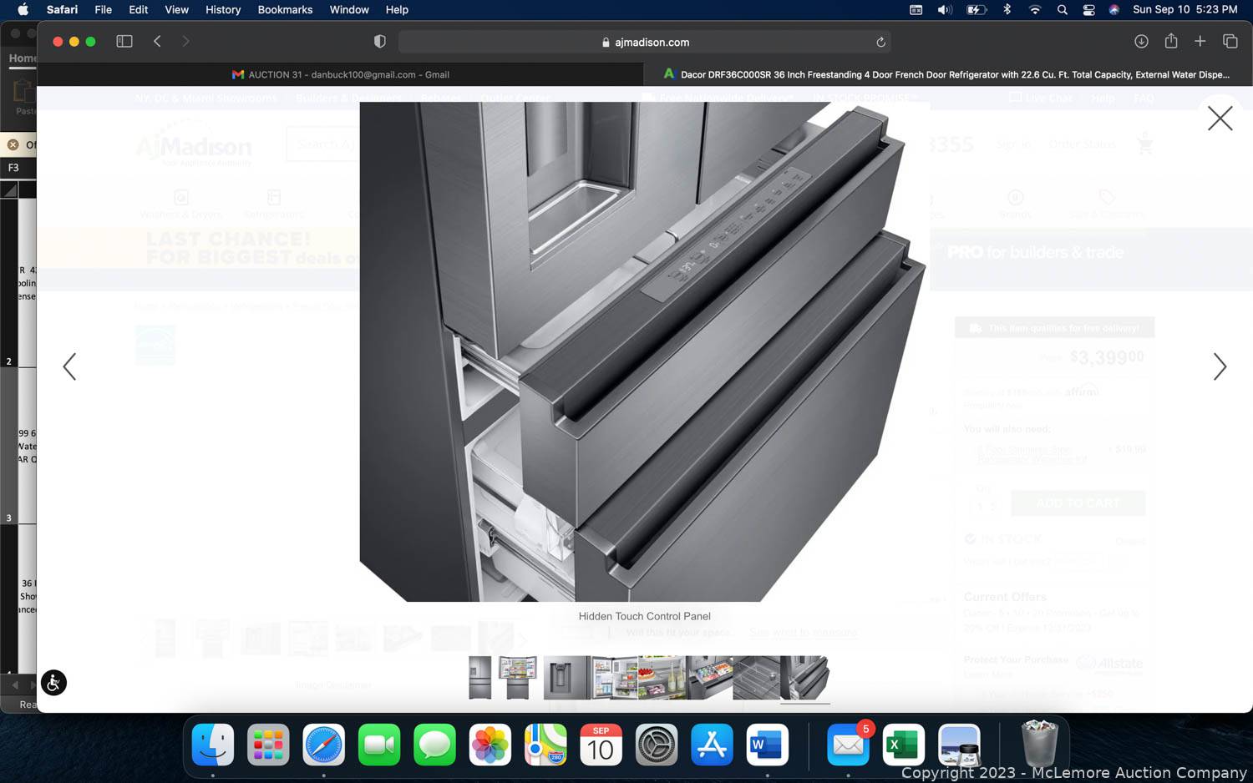Open Mail with 5 unread badge

point(849,745)
